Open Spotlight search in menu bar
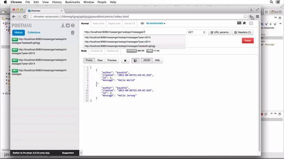The width and height of the screenshot is (284, 159). [271, 2]
